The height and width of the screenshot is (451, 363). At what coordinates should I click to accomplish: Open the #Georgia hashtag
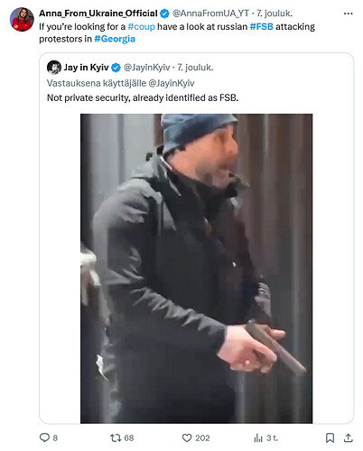point(115,39)
